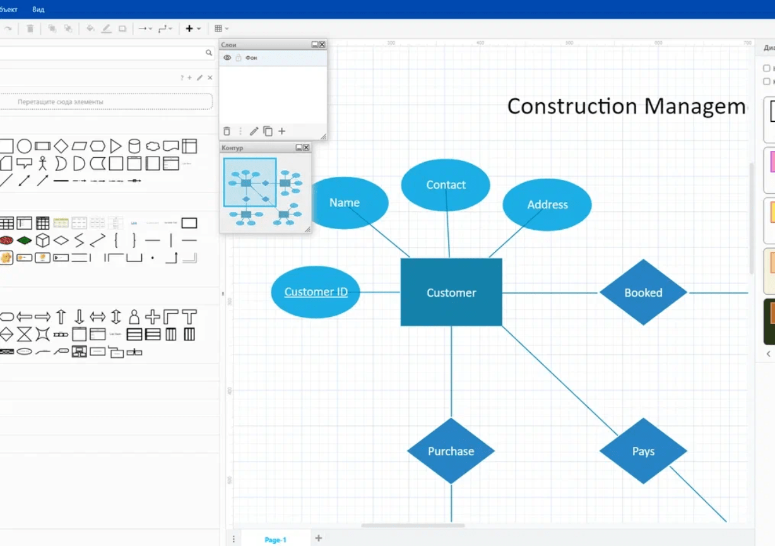Duplicate the layer in the Слои panel

[x=268, y=131]
